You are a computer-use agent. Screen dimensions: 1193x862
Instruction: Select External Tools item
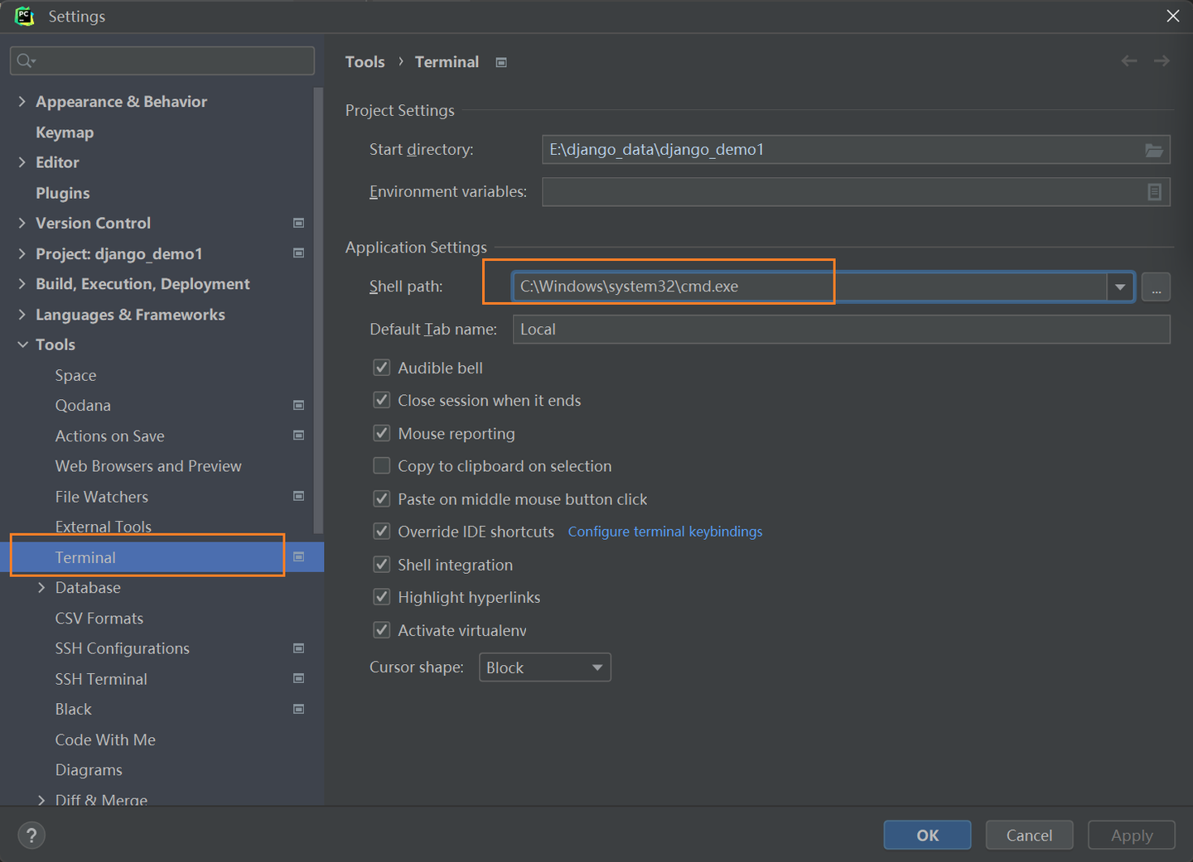point(104,527)
